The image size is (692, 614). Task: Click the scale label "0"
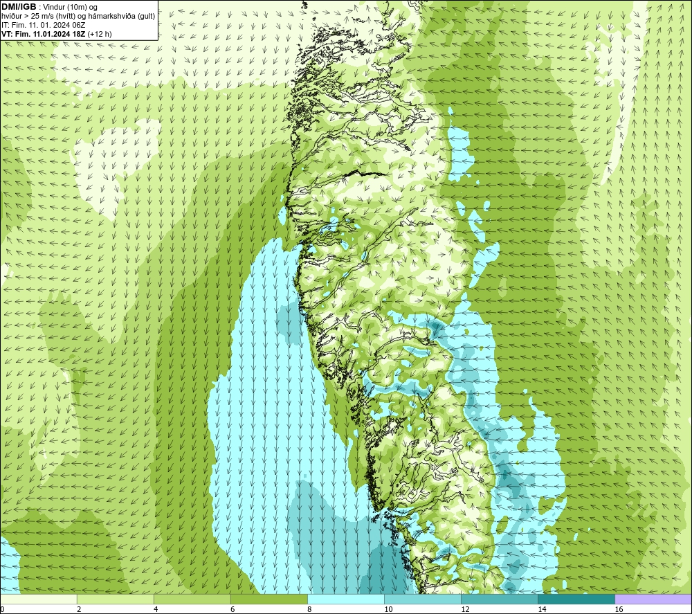[2, 609]
